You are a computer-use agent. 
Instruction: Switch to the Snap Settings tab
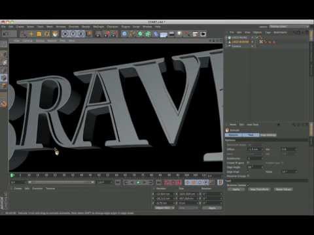(268, 135)
